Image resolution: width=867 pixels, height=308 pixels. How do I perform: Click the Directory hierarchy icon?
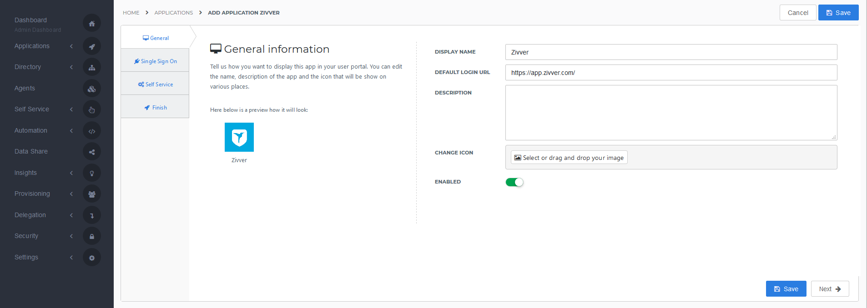pyautogui.click(x=92, y=67)
